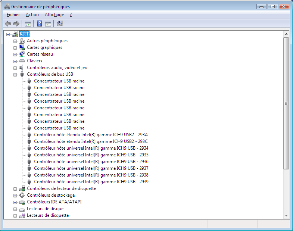This screenshot has width=293, height=231.
Task: Expand Contrôleurs de lecteur de disquette
Action: click(15, 189)
